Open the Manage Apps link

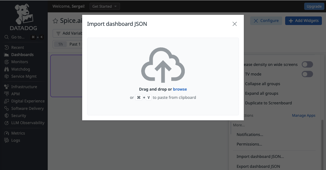[303, 115]
